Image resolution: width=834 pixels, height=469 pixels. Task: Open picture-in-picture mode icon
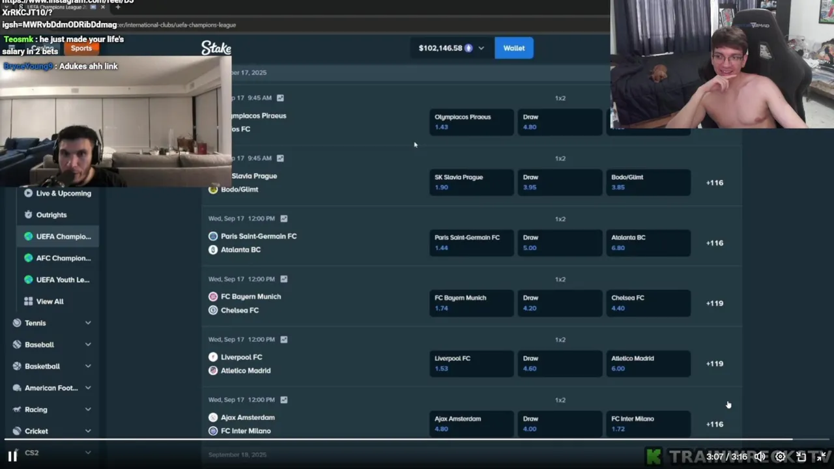pyautogui.click(x=801, y=457)
